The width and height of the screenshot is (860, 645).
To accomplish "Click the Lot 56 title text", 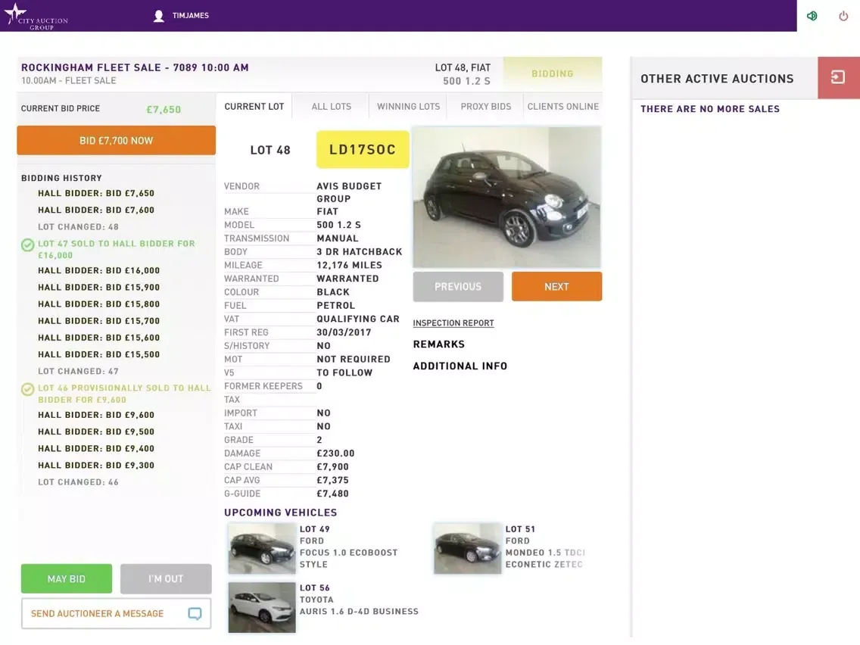I will pyautogui.click(x=315, y=588).
